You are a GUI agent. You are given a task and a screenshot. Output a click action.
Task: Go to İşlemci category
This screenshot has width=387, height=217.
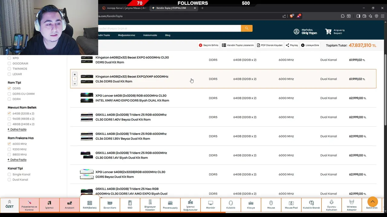pos(49,205)
